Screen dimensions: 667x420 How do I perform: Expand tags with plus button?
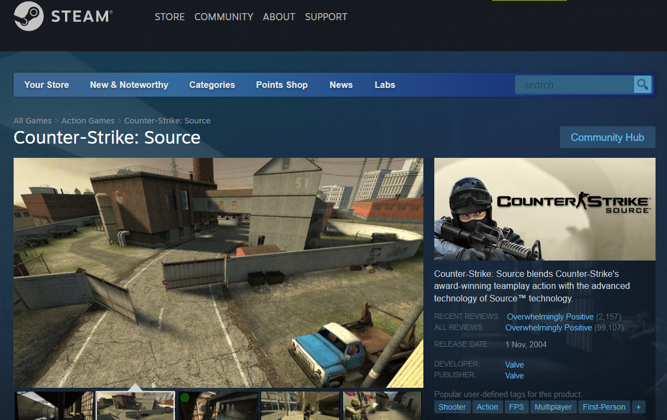638,407
